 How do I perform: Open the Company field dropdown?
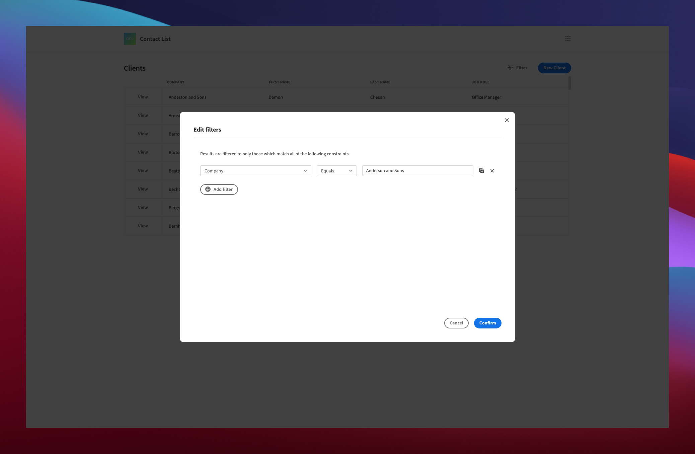pos(255,171)
